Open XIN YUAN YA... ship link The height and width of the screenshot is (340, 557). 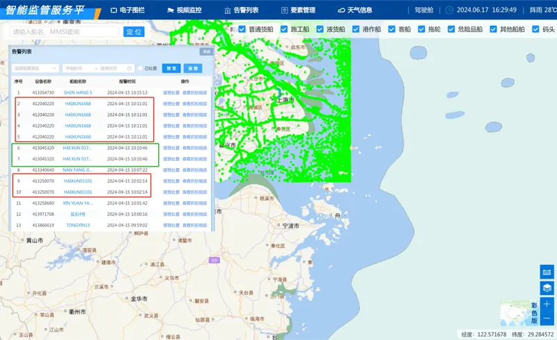[x=77, y=203]
